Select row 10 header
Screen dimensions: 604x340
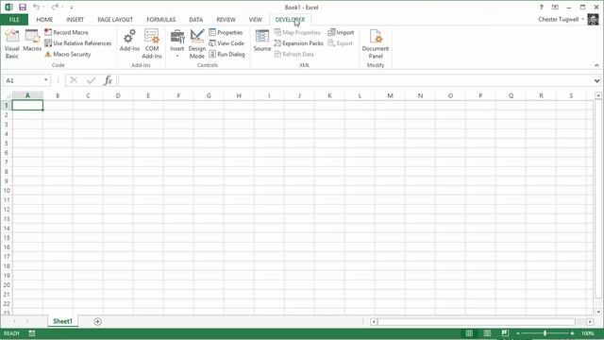(7, 191)
